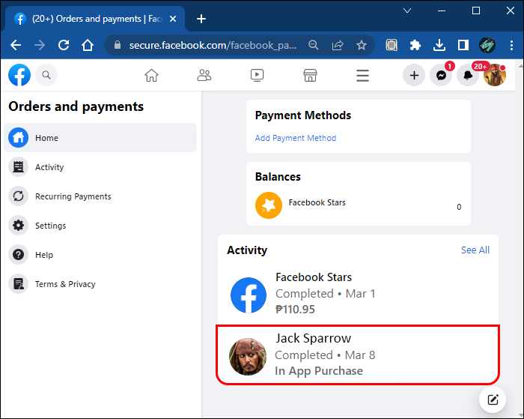Open the Facebook Stars ₱110.95 transaction

358,293
